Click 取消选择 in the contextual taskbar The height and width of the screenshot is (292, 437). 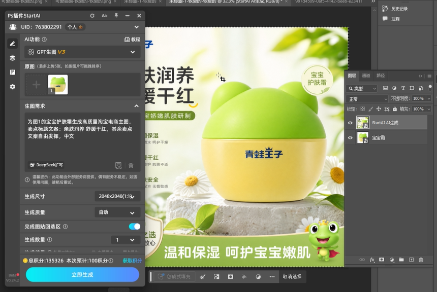click(292, 277)
